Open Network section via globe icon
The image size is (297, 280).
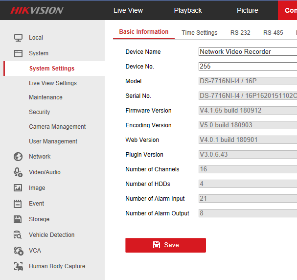[x=18, y=157]
